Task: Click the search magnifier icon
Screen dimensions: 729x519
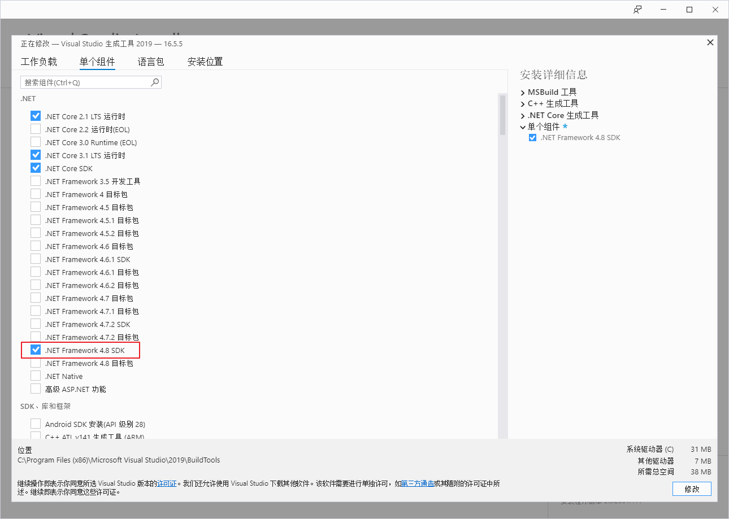Action: click(x=154, y=82)
